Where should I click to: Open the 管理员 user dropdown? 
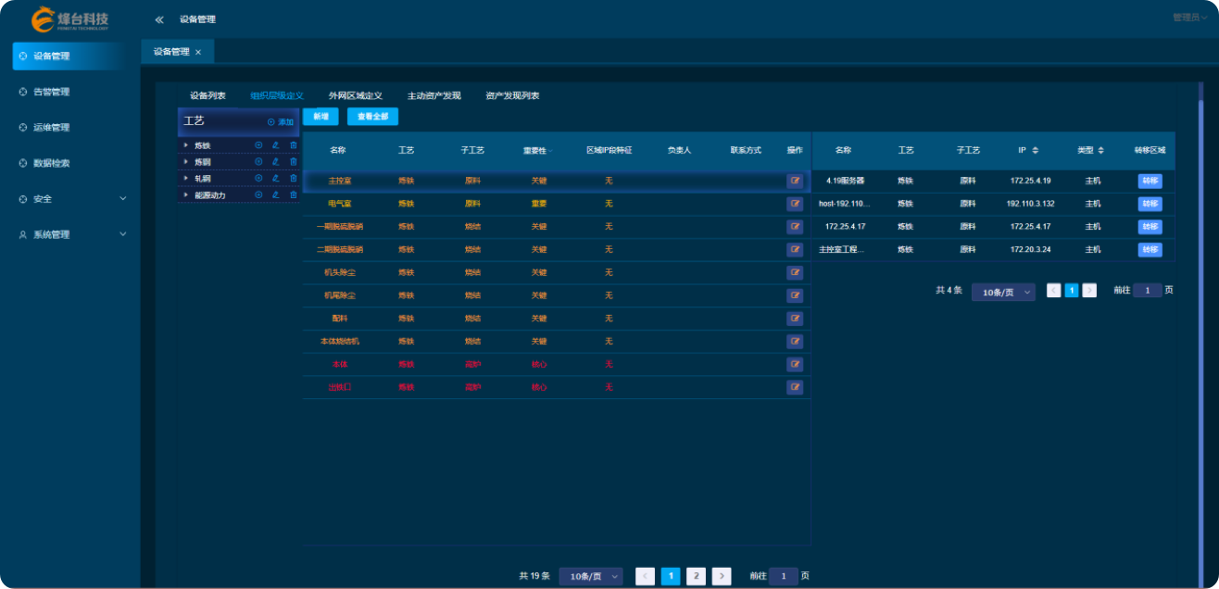pyautogui.click(x=1189, y=18)
